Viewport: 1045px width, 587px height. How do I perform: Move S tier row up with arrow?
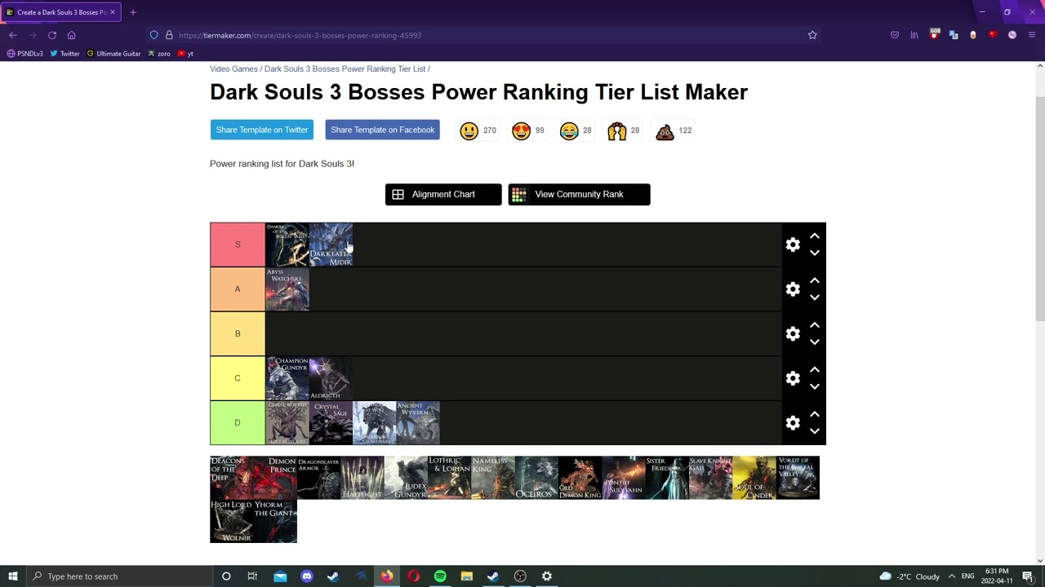coord(814,236)
